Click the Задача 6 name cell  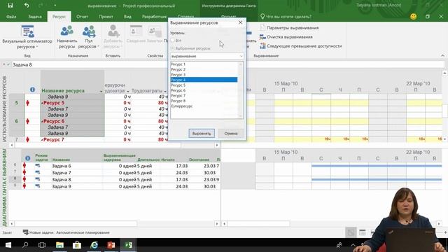pos(76,166)
